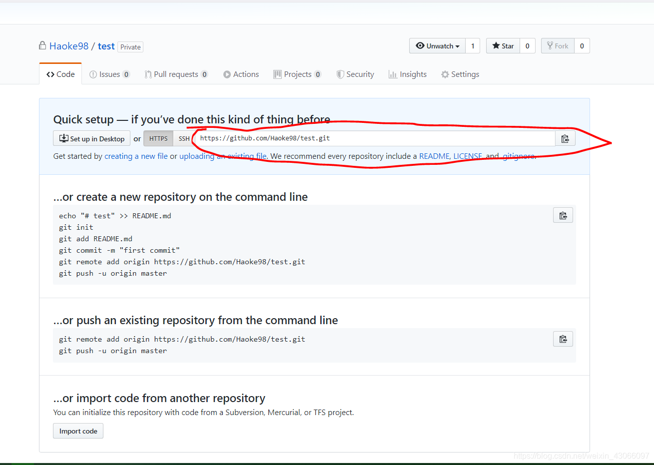
Task: Click the Import code button
Action: (x=78, y=431)
